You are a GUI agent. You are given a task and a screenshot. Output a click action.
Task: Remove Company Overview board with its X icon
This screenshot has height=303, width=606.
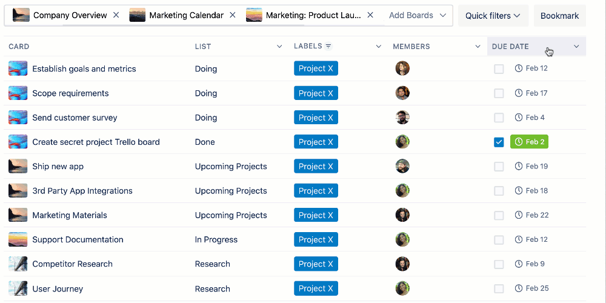(x=116, y=15)
